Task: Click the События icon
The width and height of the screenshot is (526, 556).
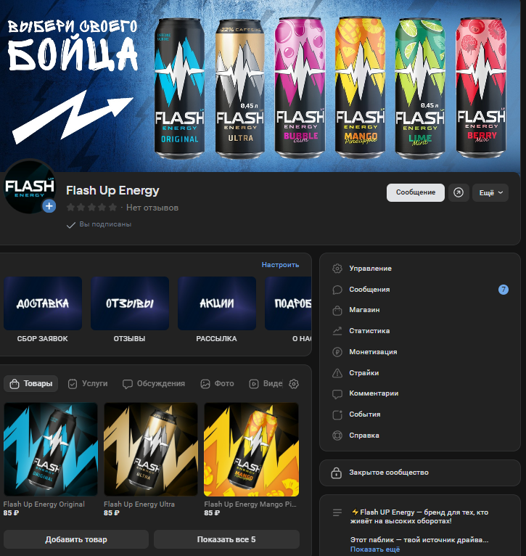Action: point(337,414)
